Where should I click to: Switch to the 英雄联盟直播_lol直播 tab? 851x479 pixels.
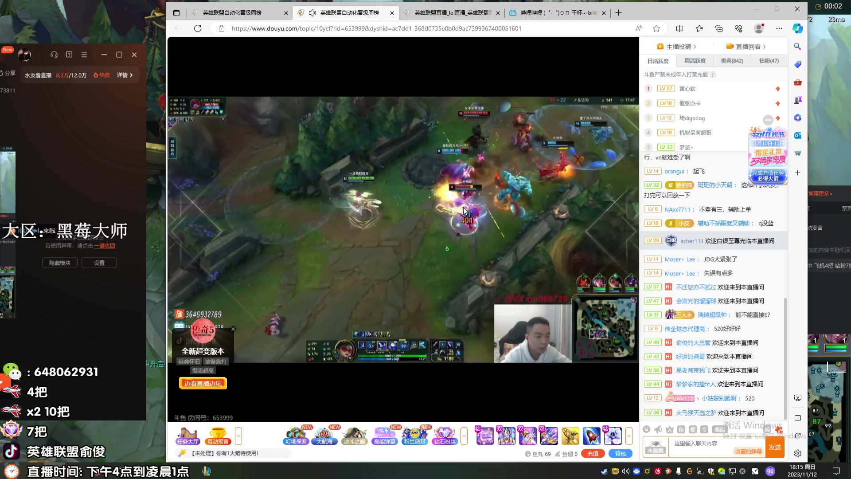(x=451, y=13)
